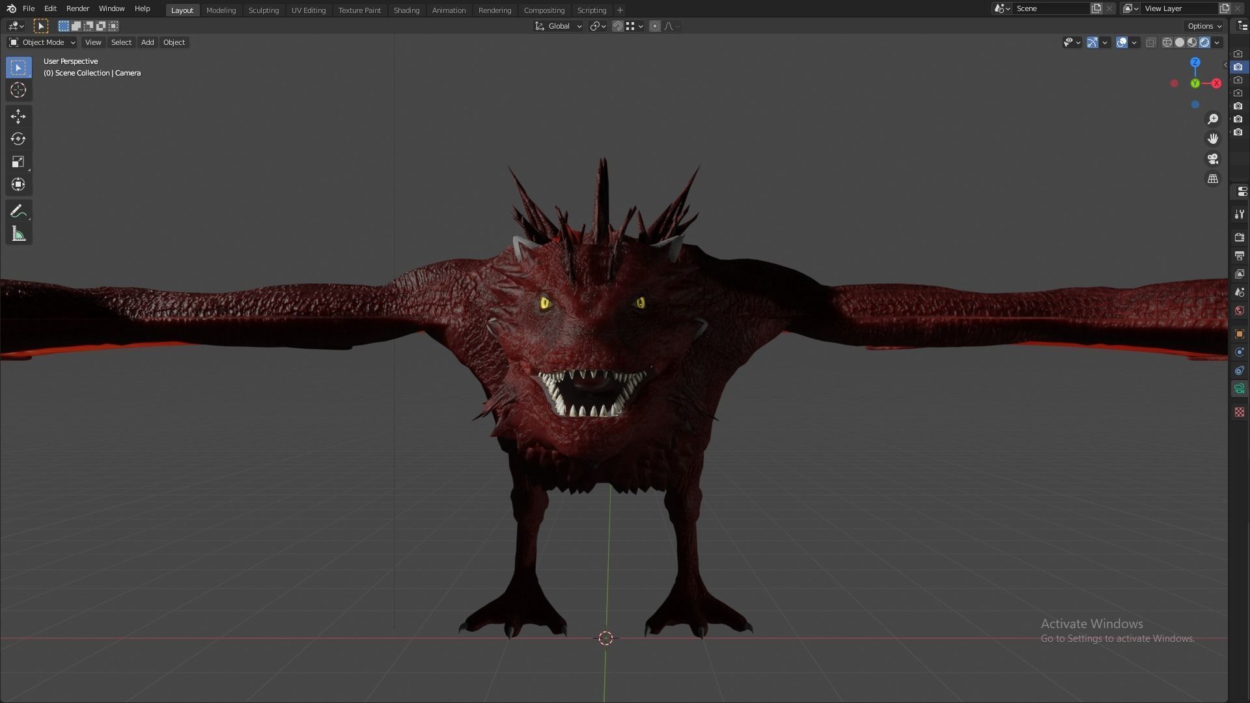Open the pivot point dropdown
Screen dimensions: 1250x703
click(x=598, y=26)
